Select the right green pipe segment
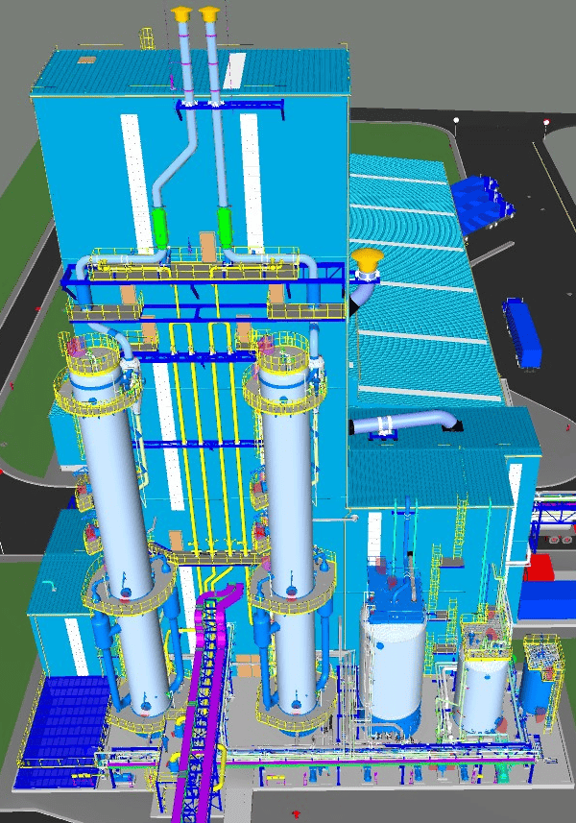 click(x=225, y=226)
